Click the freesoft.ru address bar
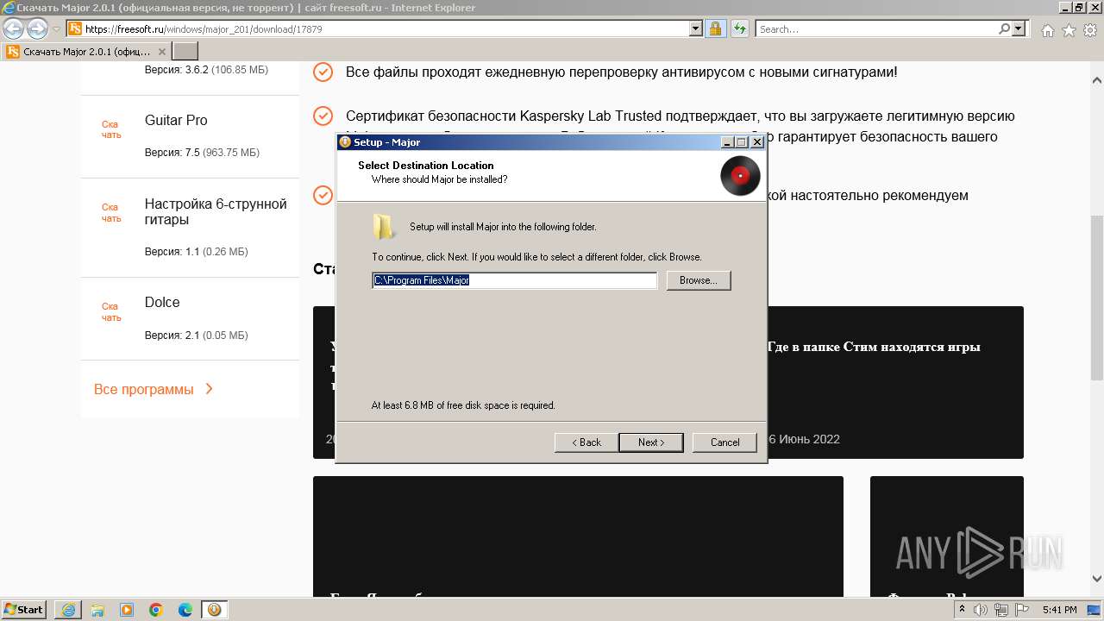1104x621 pixels. pyautogui.click(x=385, y=28)
